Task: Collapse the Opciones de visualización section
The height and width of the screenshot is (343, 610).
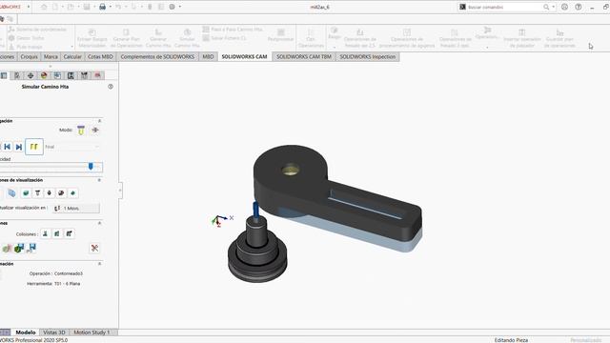Action: (x=99, y=180)
